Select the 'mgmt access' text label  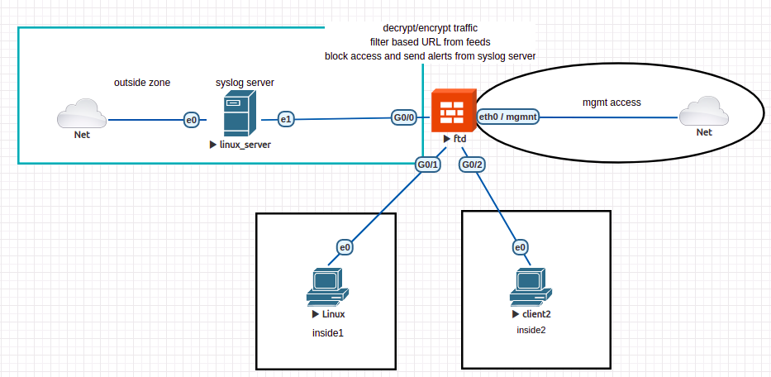pos(612,103)
